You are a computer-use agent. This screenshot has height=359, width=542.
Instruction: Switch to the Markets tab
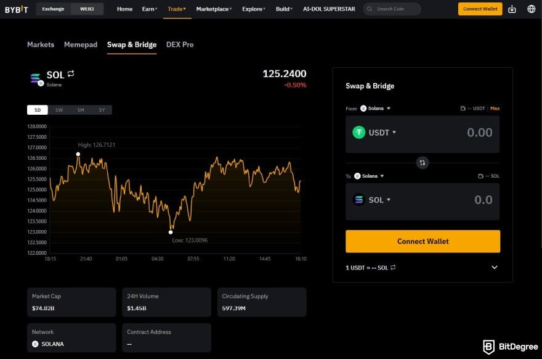[x=41, y=44]
